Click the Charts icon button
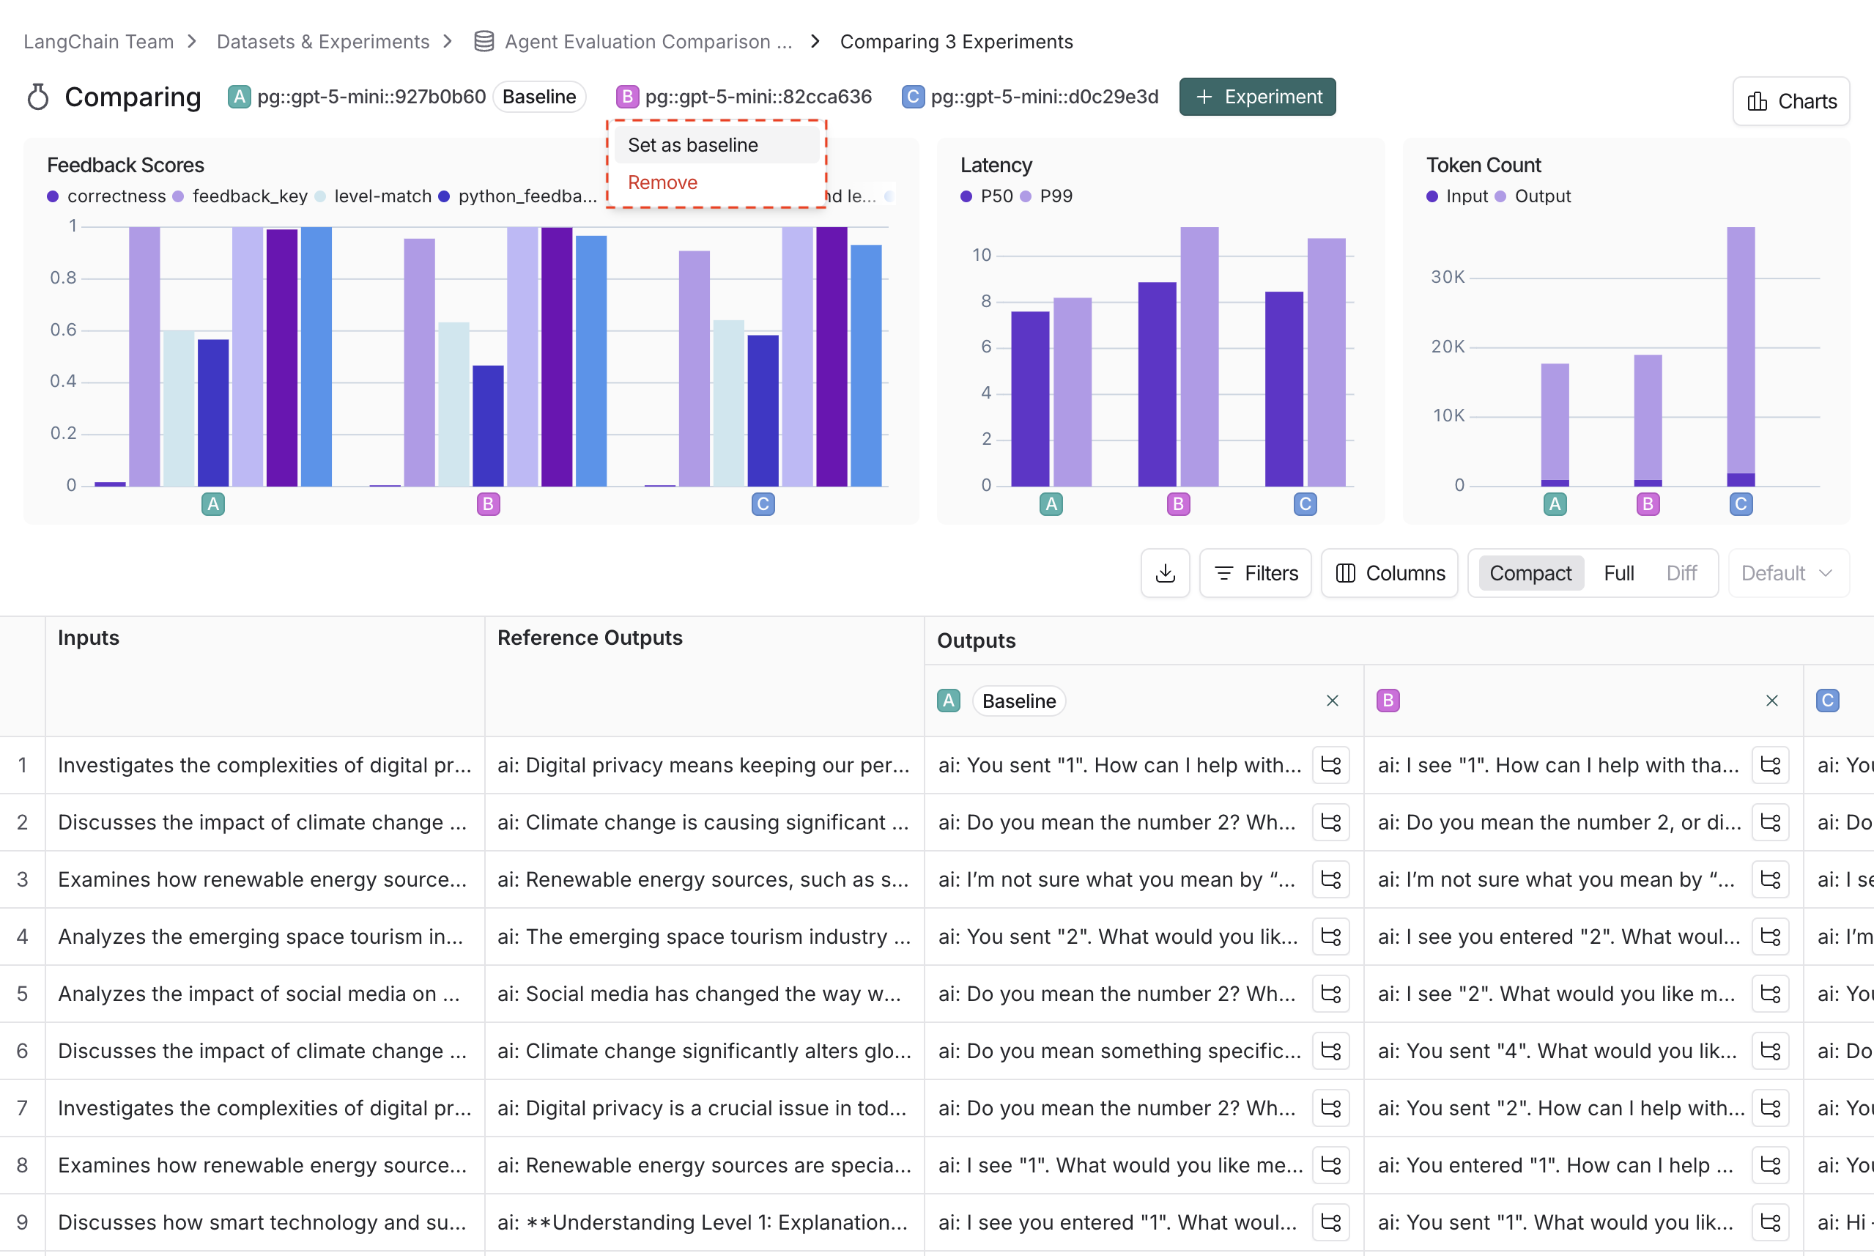 (x=1790, y=102)
